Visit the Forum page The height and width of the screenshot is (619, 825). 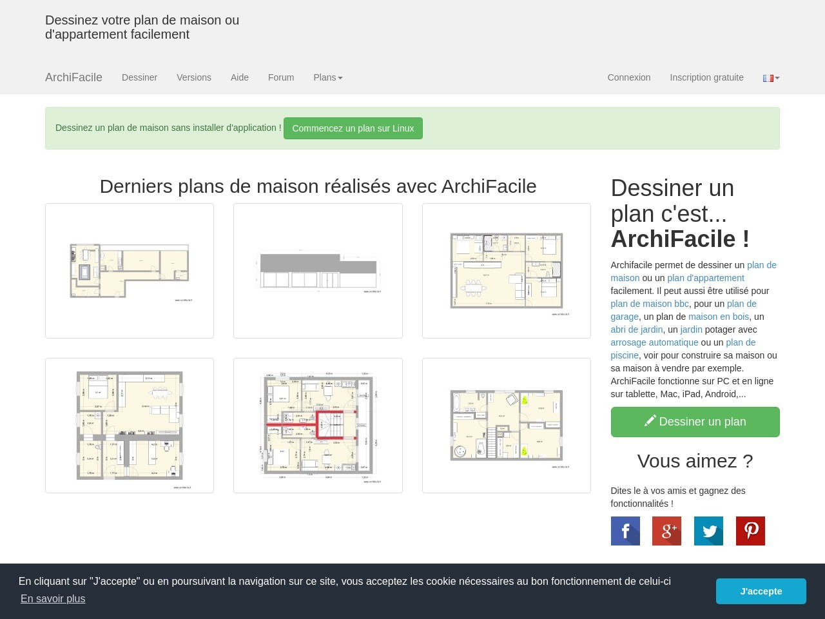(281, 77)
